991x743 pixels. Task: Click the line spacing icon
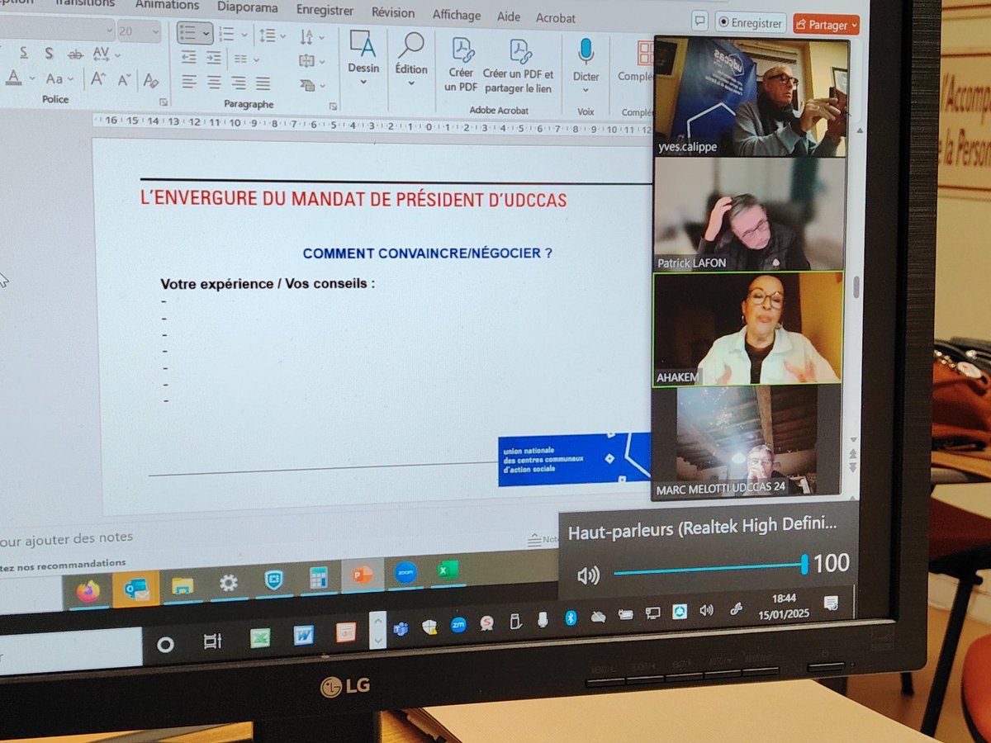click(268, 35)
